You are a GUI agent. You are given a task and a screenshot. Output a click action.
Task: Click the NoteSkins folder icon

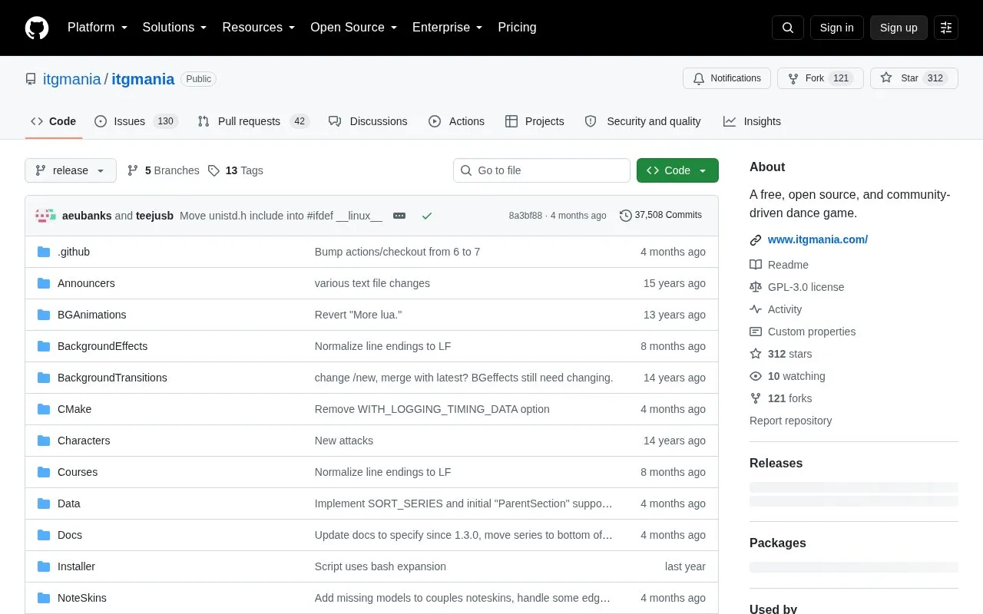tap(44, 598)
